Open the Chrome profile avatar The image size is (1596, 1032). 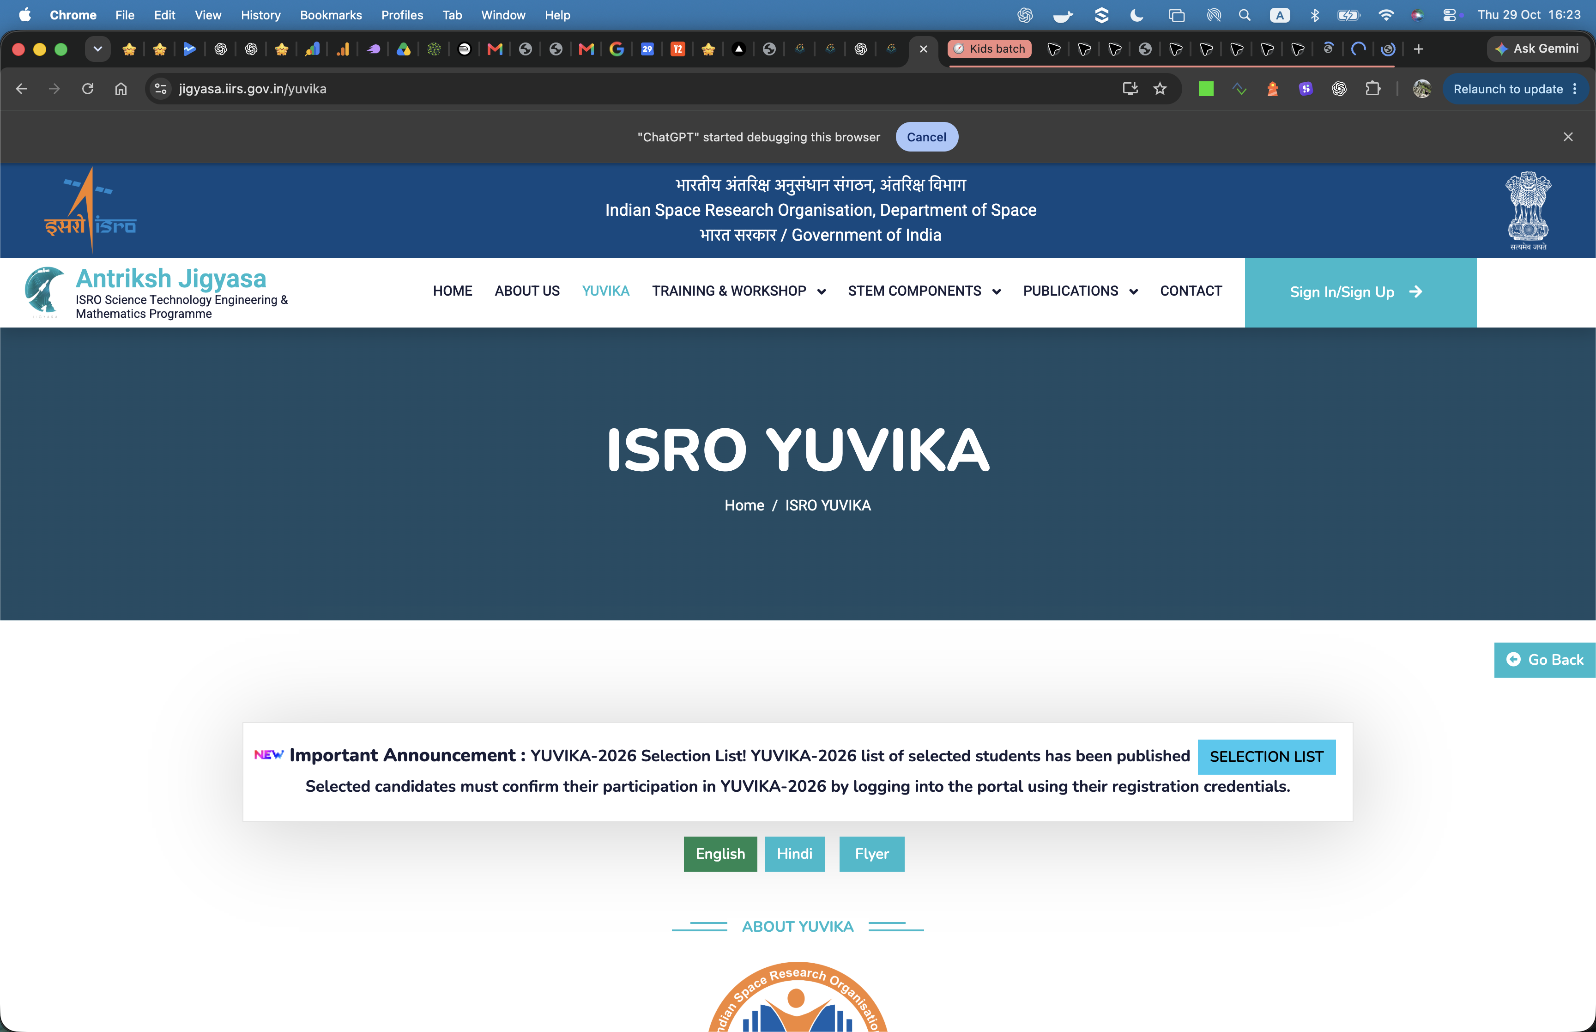tap(1422, 88)
